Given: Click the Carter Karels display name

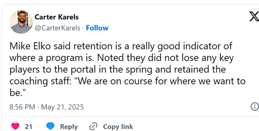Looking at the screenshot, I should [x=56, y=17].
